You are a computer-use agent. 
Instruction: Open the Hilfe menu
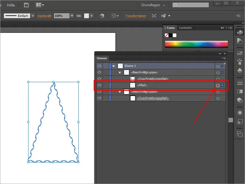(x=11, y=5)
